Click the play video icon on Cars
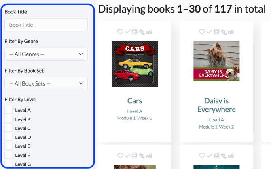271x169 pixels. (135, 32)
